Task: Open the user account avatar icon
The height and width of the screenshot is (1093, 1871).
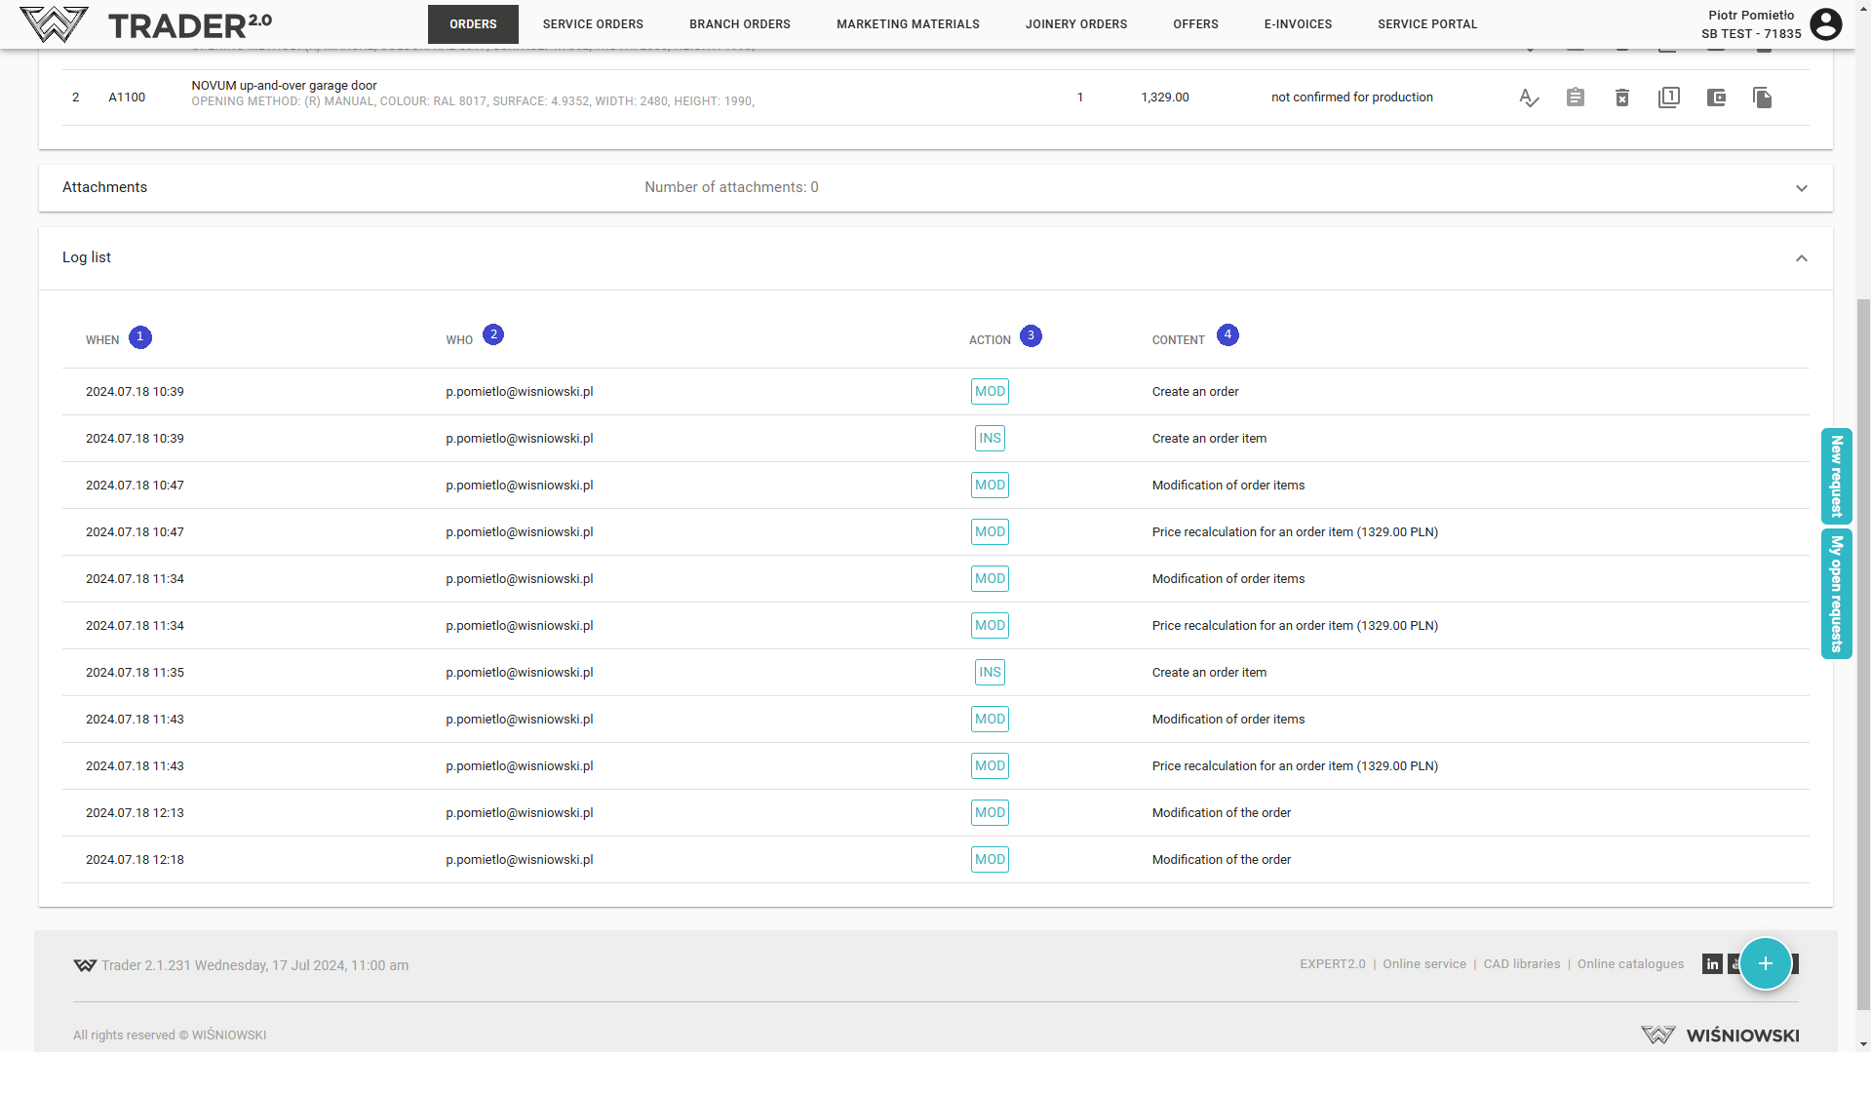Action: [1825, 24]
